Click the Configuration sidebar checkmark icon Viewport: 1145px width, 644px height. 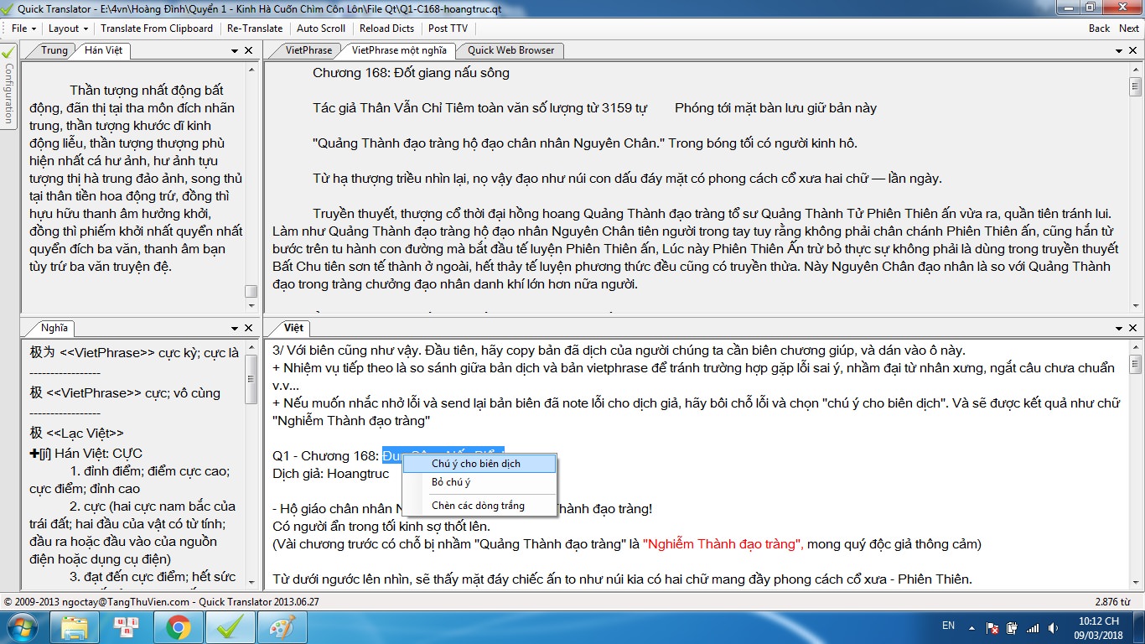pos(8,52)
